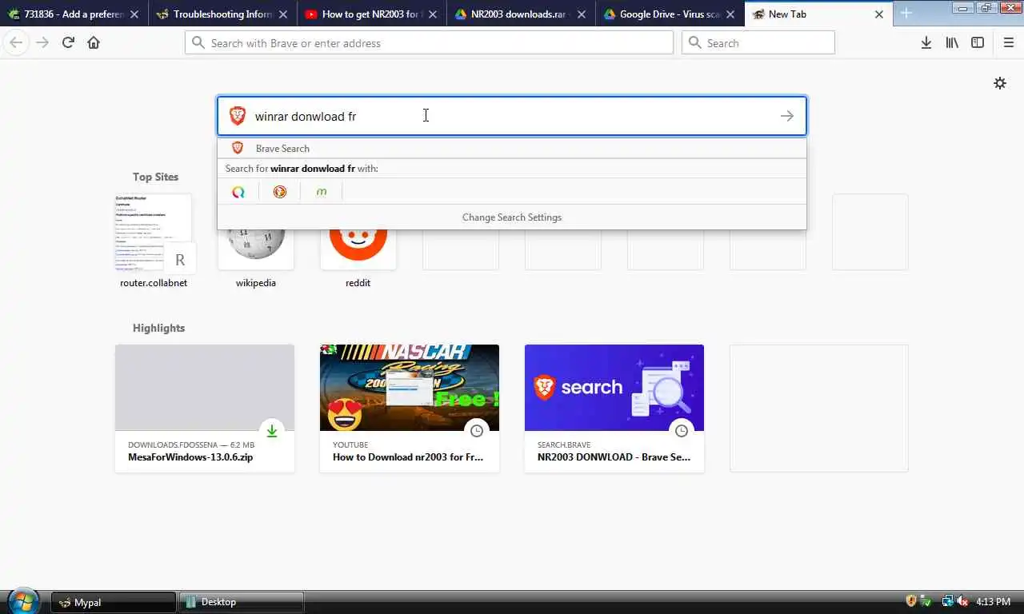This screenshot has height=614, width=1024.
Task: Close the Google Drive Virus scan tab
Action: (730, 14)
